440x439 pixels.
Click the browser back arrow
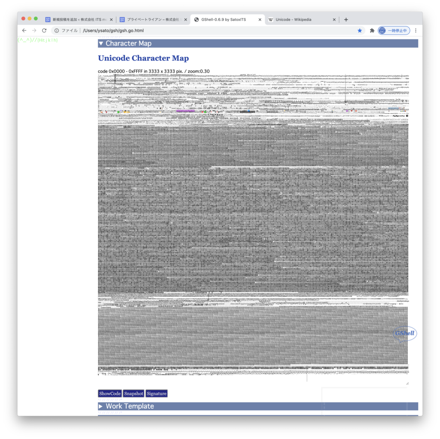point(24,31)
